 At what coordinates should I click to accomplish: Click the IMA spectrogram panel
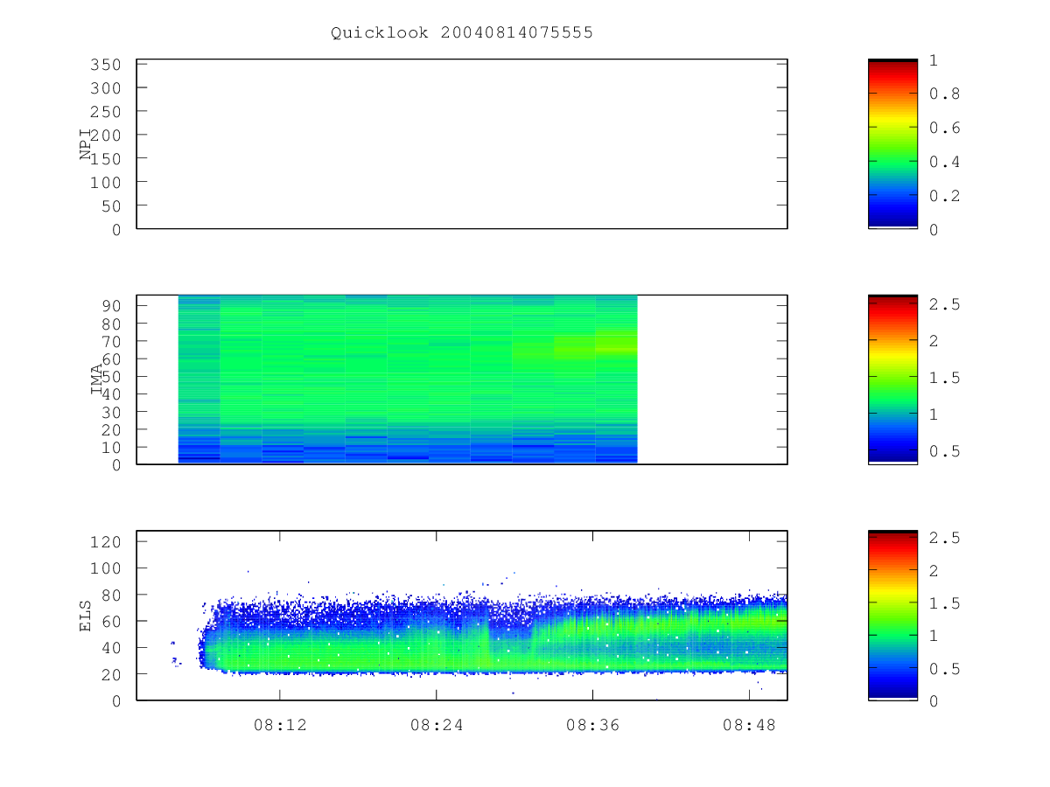pos(462,380)
